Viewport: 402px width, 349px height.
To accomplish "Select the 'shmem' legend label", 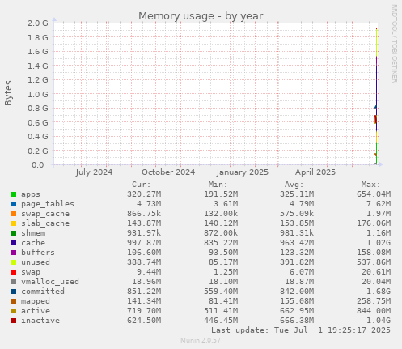I will point(33,233).
